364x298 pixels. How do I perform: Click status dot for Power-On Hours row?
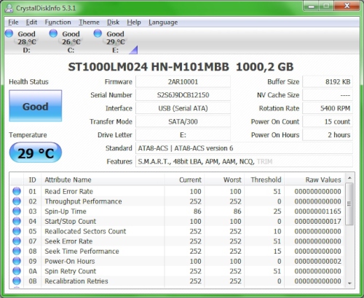click(17, 261)
